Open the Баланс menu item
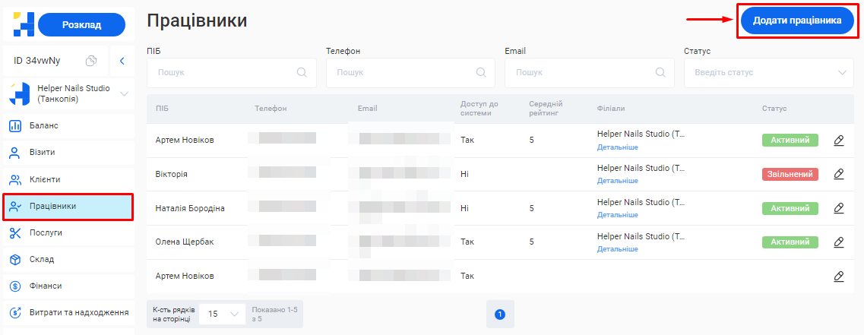864x335 pixels. (x=44, y=126)
